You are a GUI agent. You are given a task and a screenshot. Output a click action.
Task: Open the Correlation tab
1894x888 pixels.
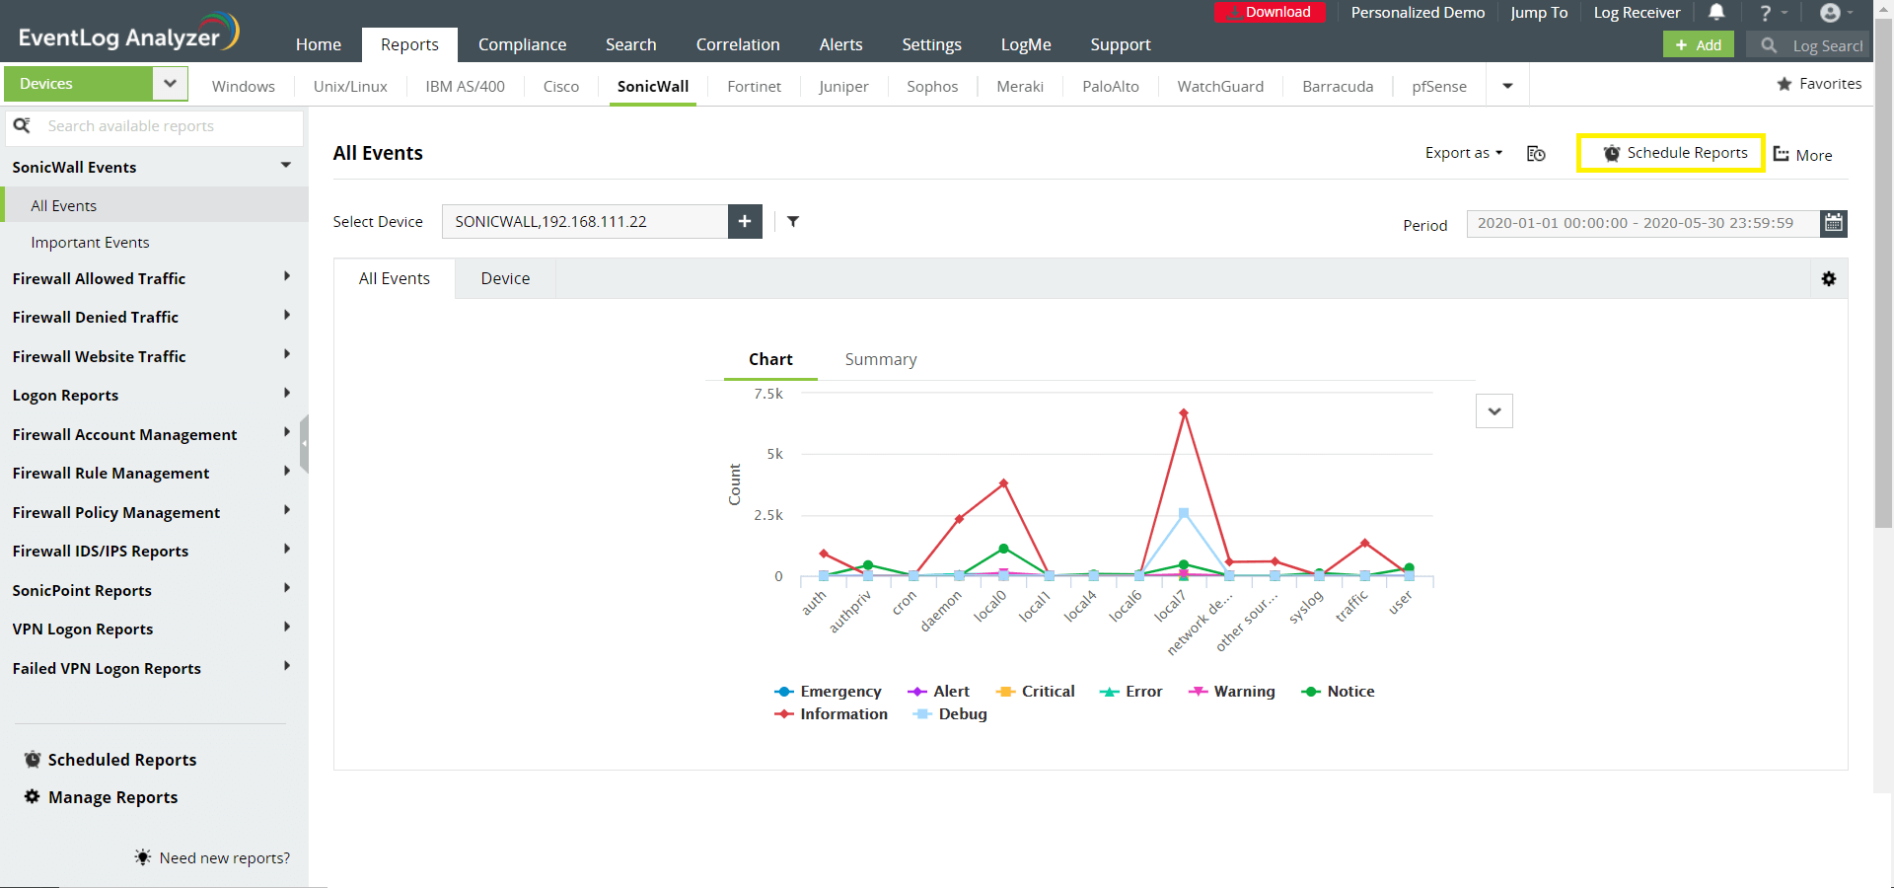[738, 44]
